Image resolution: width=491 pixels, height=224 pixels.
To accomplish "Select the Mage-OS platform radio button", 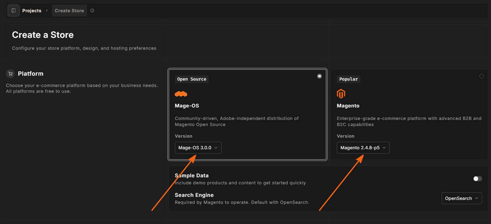I will (x=319, y=76).
